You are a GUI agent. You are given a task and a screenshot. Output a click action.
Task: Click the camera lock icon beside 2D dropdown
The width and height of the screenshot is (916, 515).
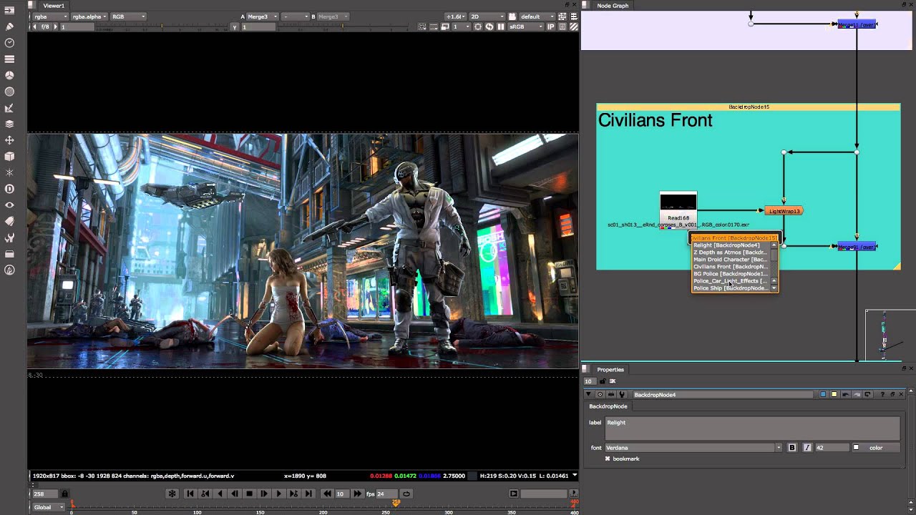click(x=513, y=16)
